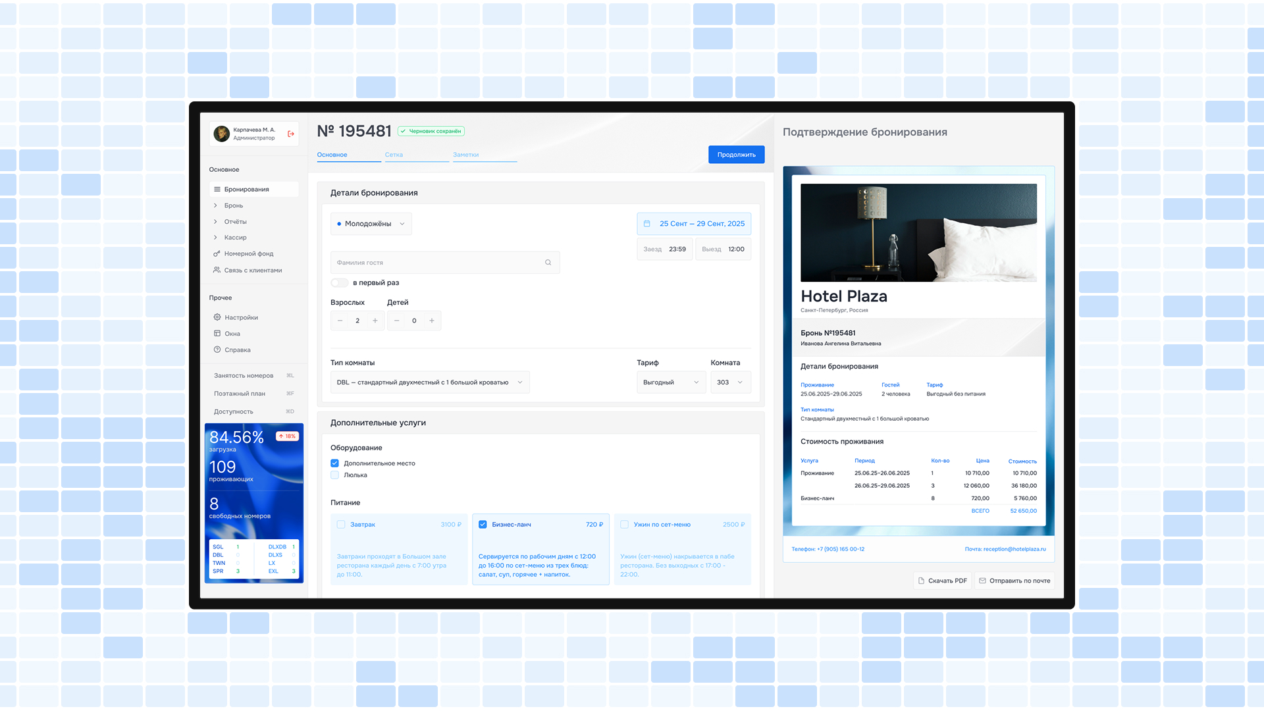The image size is (1264, 711).
Task: Open the user avatar of Карпачева М. А.
Action: point(222,134)
